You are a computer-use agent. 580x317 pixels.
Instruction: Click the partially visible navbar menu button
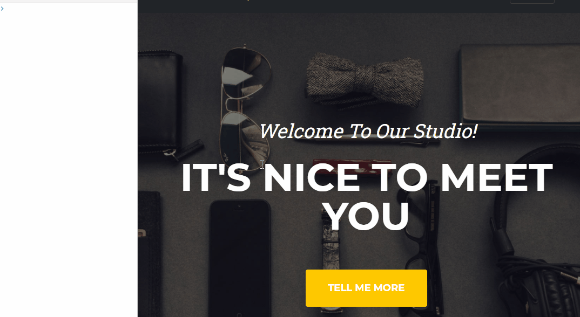point(532,2)
